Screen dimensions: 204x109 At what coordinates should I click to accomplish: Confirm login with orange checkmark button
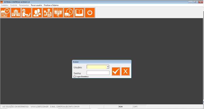tap(116, 71)
